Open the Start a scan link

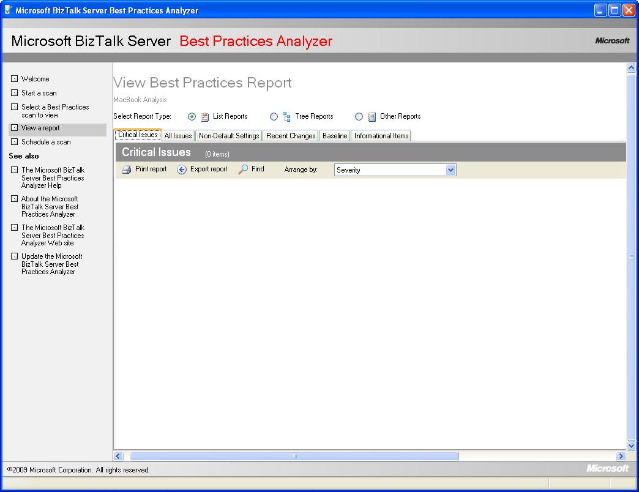(x=39, y=93)
